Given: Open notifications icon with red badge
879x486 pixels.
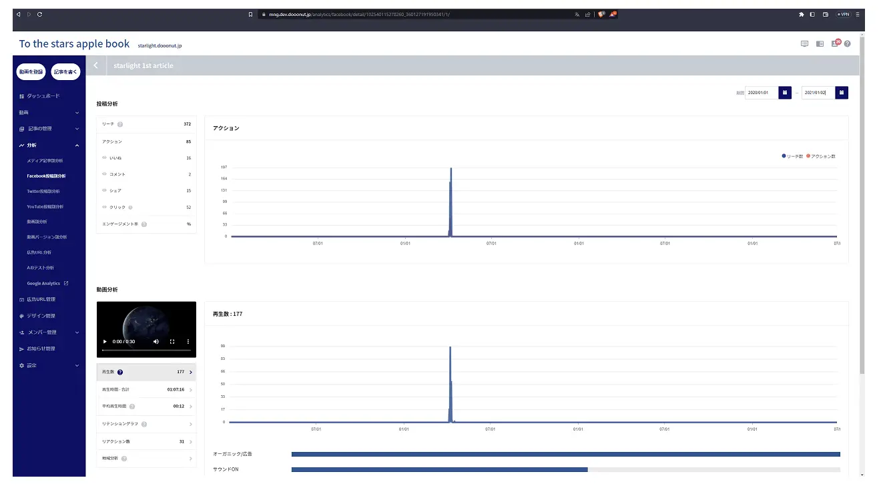Looking at the screenshot, I should coord(834,44).
